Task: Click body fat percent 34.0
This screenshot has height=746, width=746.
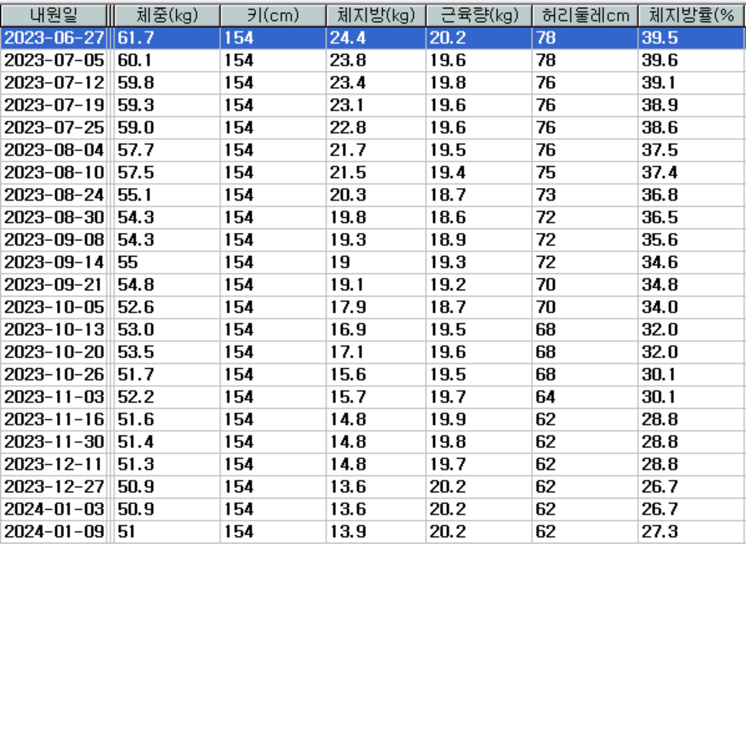Action: [x=659, y=307]
